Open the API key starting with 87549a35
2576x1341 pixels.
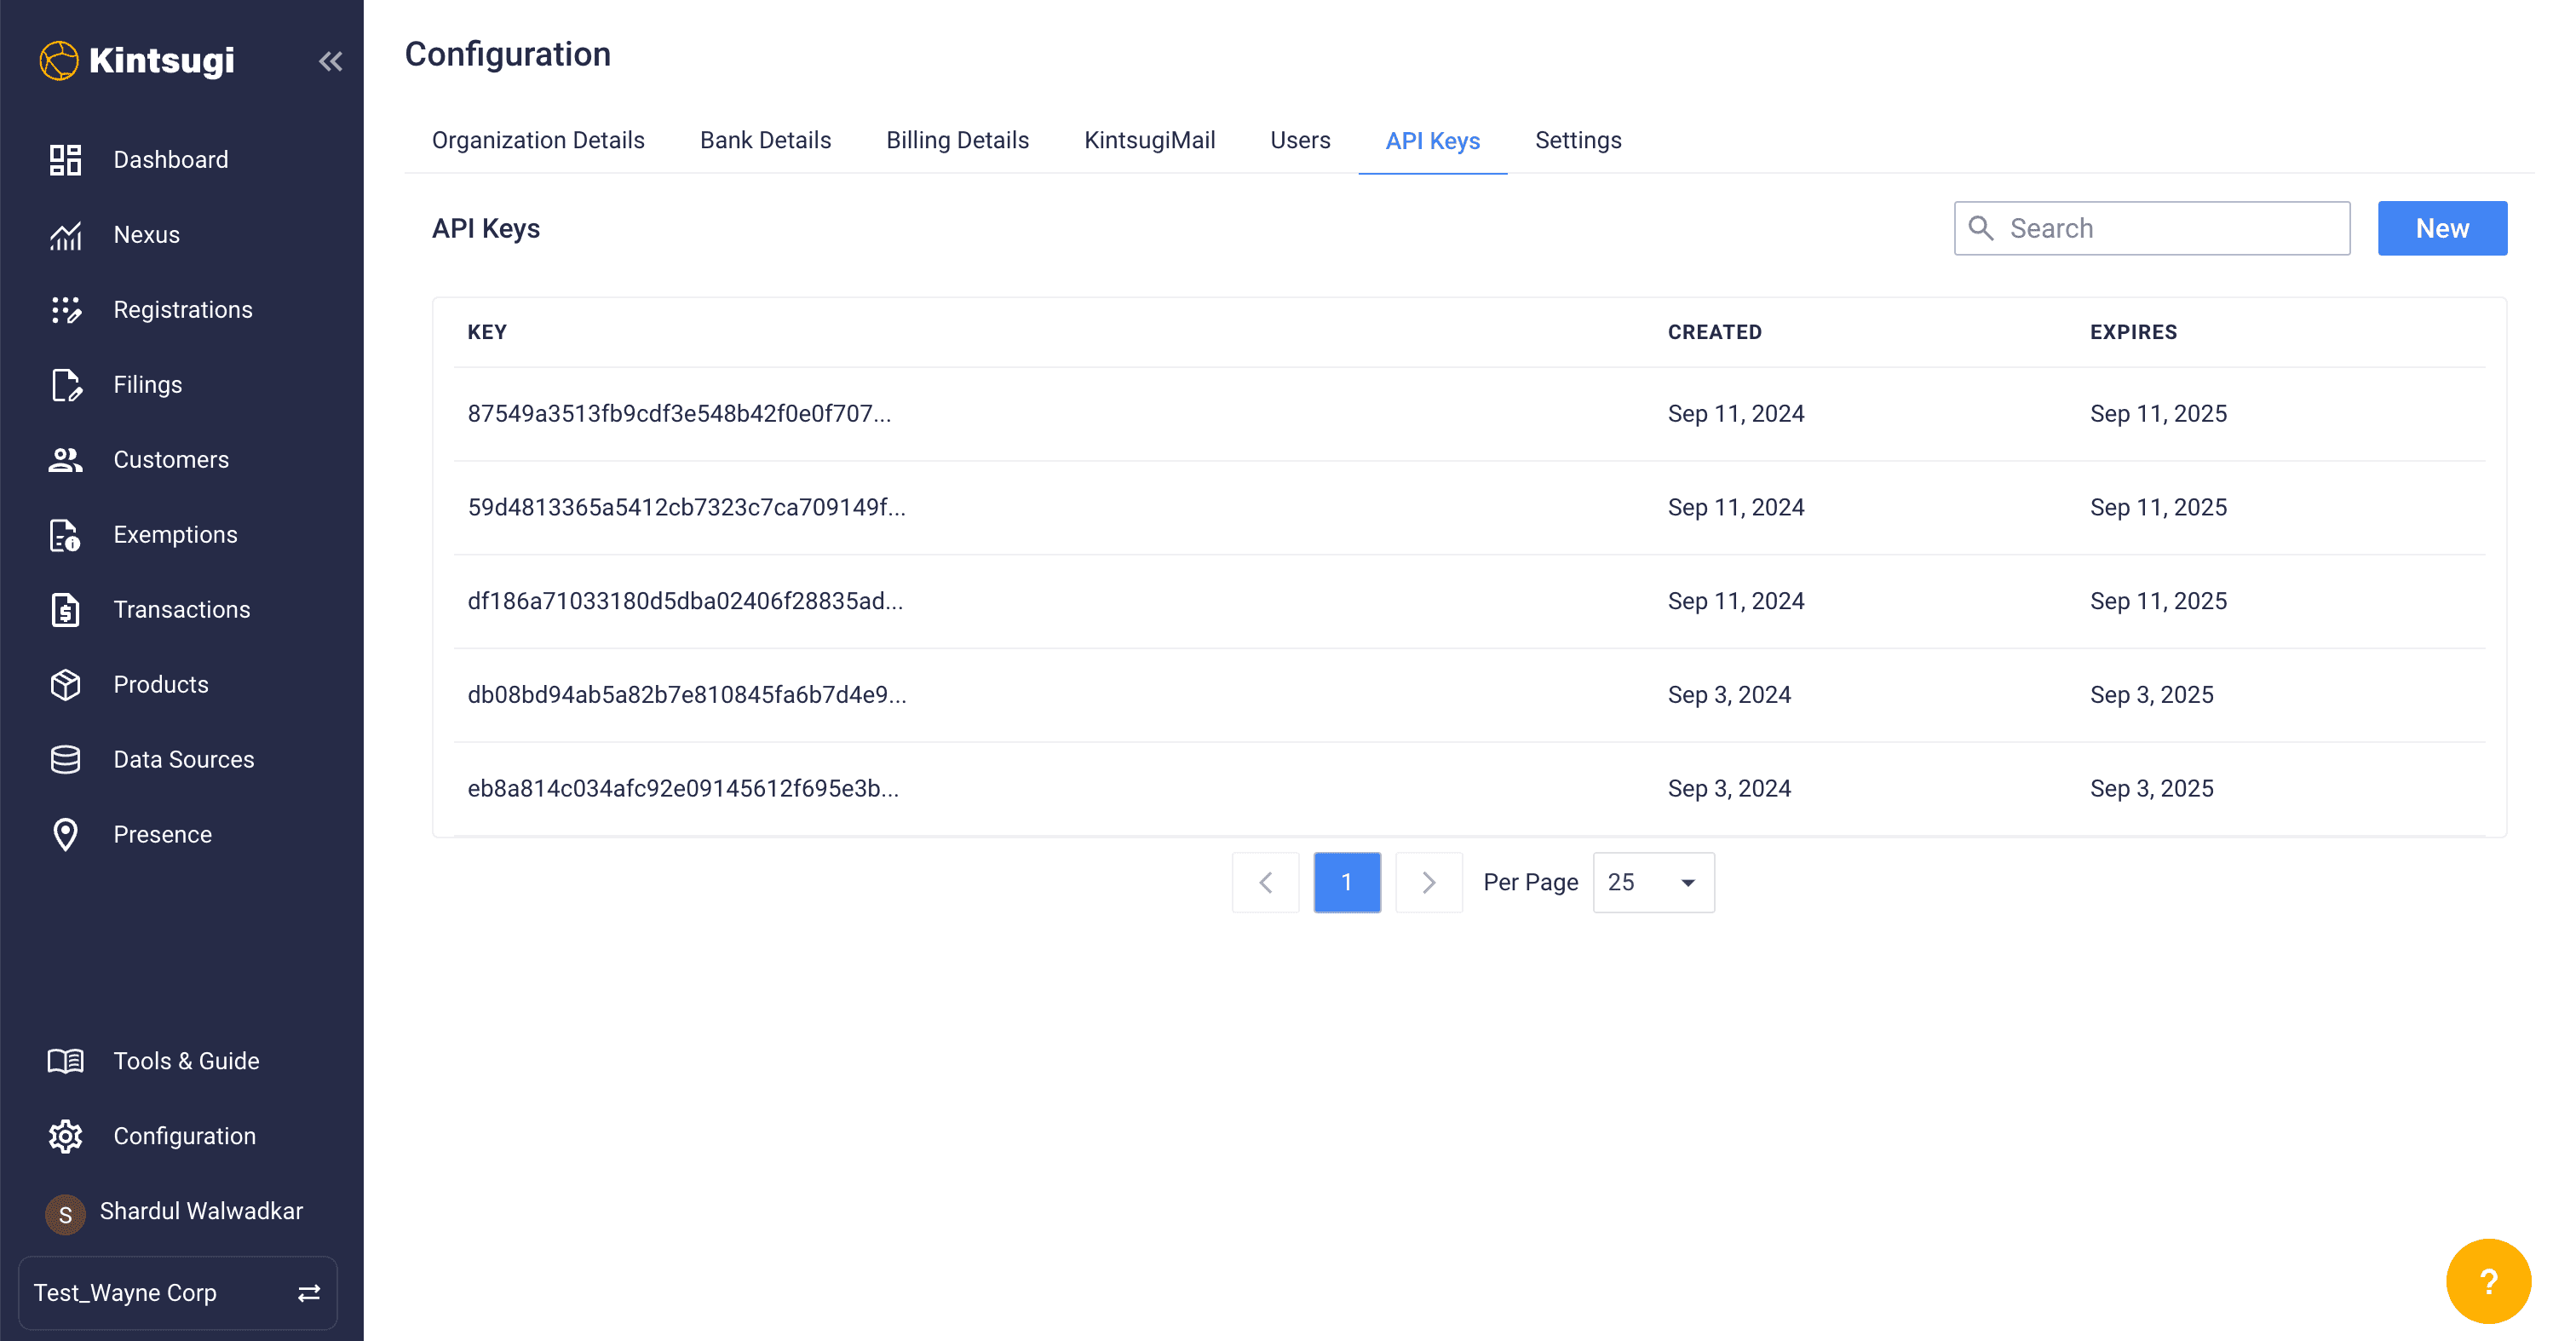tap(679, 414)
